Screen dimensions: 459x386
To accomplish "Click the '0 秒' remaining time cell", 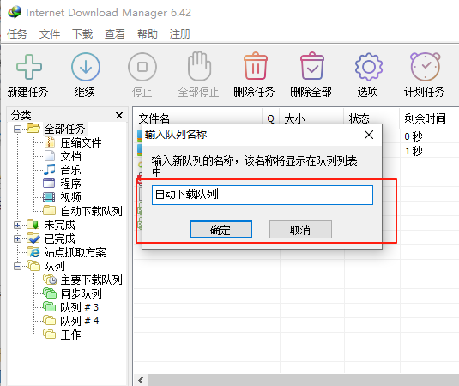I will (x=414, y=136).
